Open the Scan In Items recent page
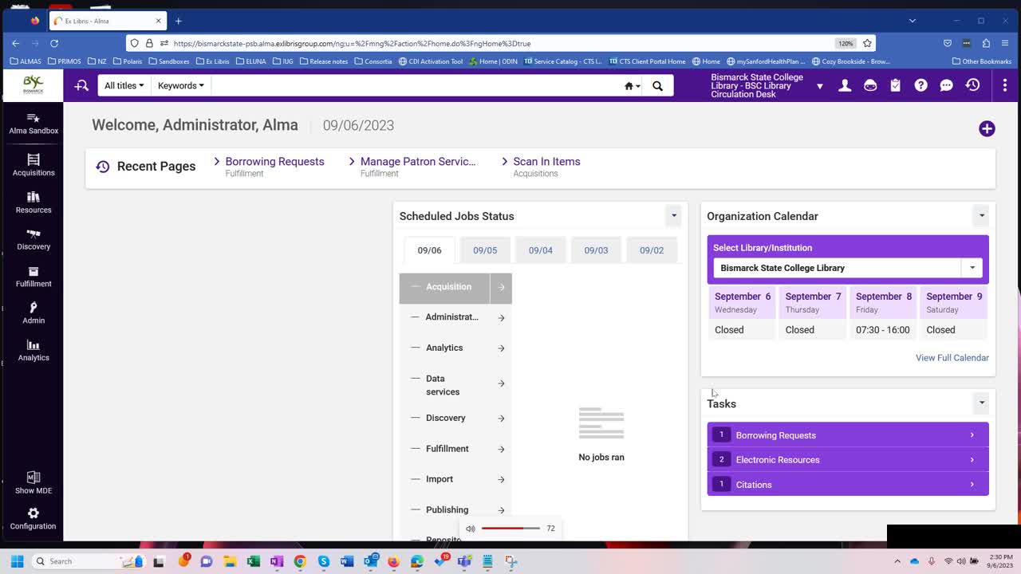 (x=546, y=161)
